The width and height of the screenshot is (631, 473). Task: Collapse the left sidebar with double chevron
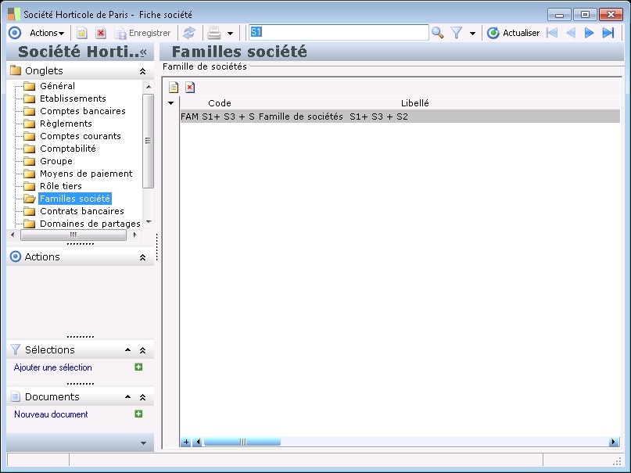click(x=143, y=52)
